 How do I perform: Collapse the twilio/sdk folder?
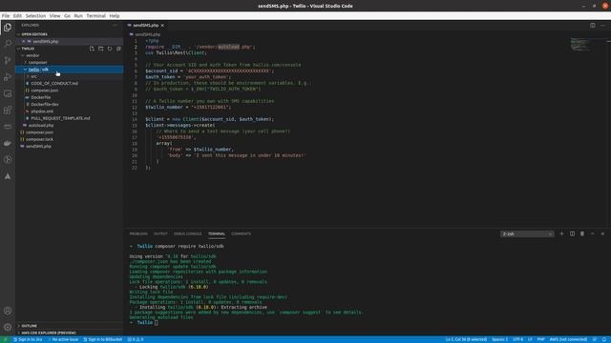[x=70, y=70]
